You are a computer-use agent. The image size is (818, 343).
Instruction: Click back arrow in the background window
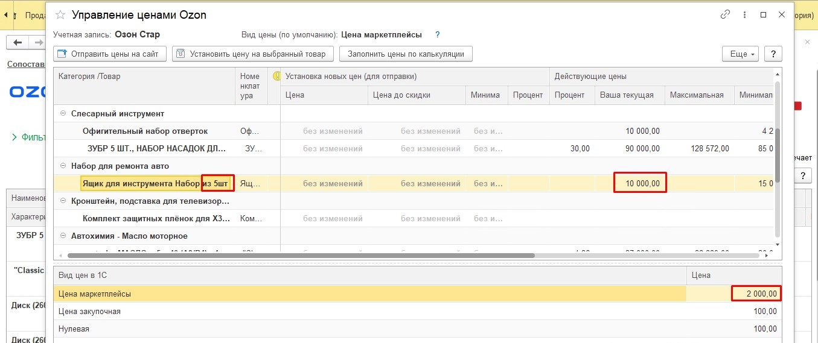click(x=18, y=42)
